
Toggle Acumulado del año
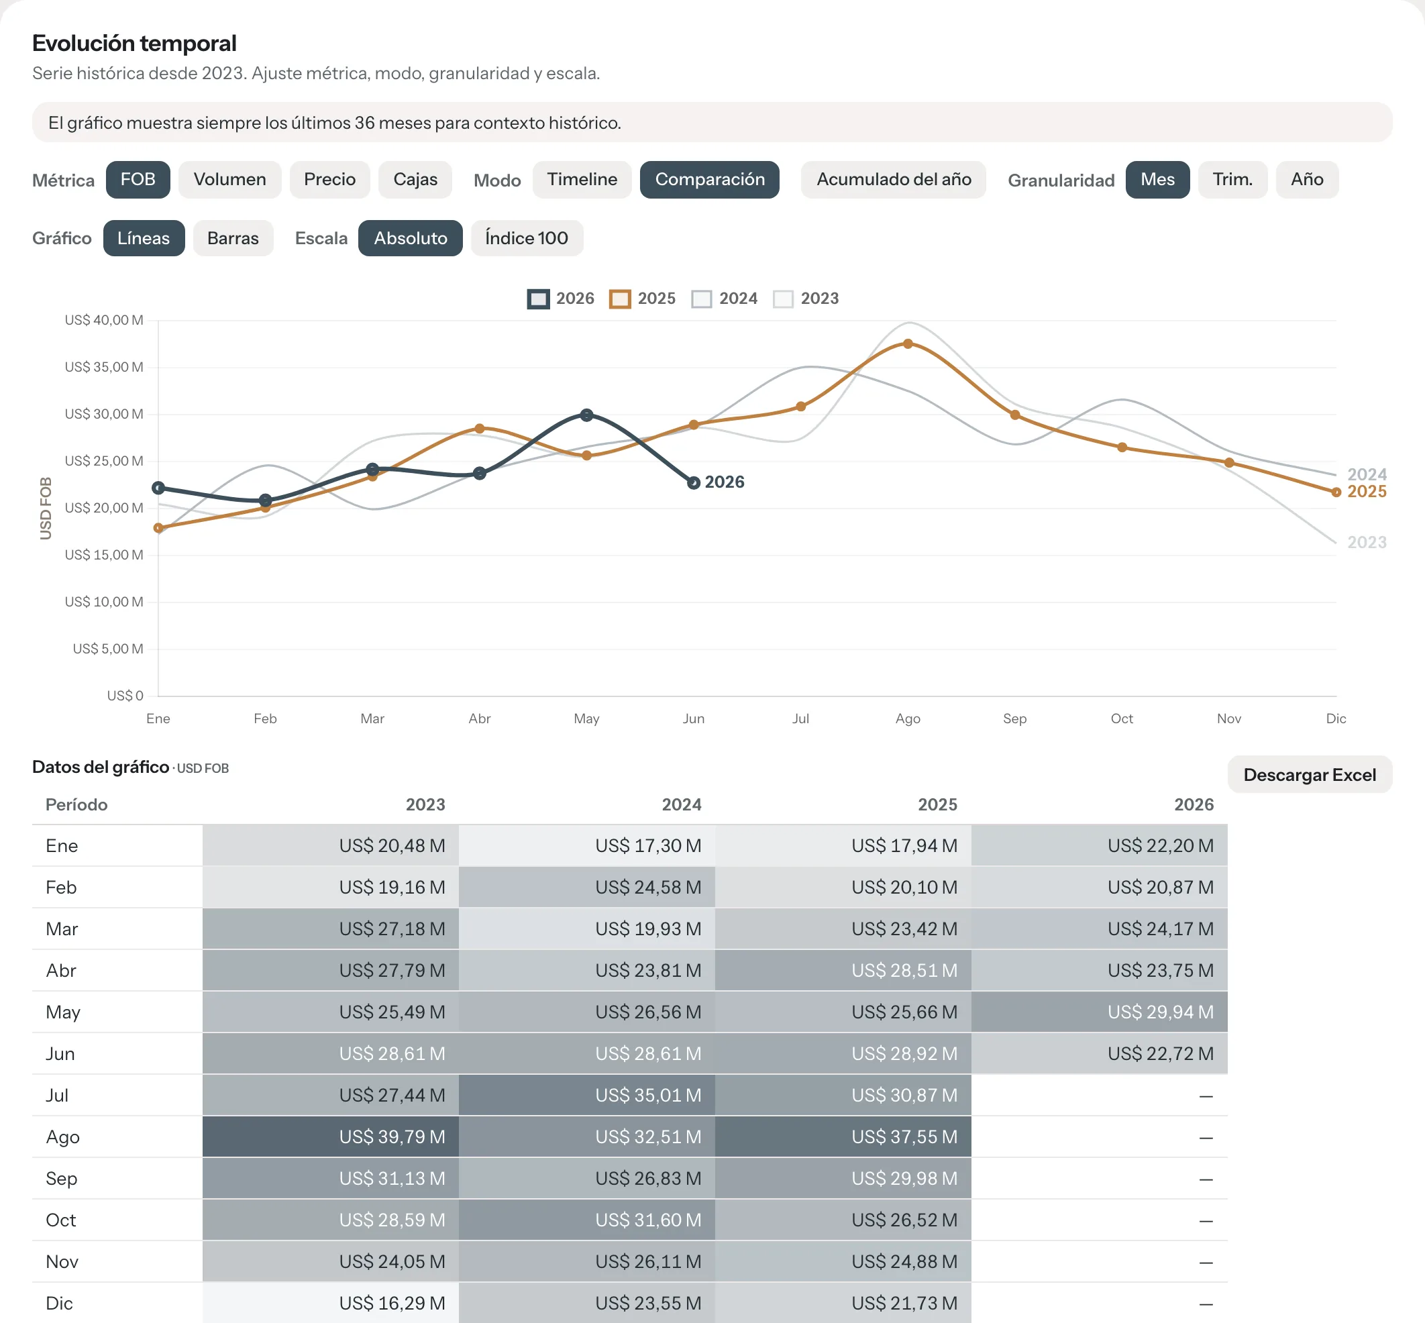(893, 180)
